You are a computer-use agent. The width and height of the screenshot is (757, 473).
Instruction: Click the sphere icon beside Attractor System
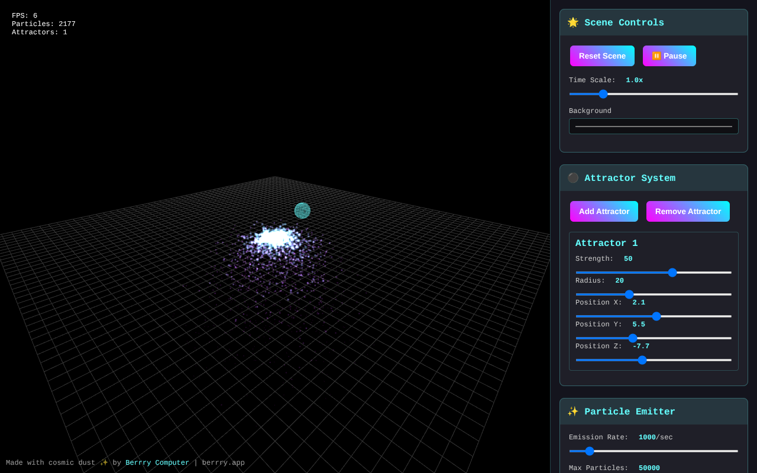point(572,178)
